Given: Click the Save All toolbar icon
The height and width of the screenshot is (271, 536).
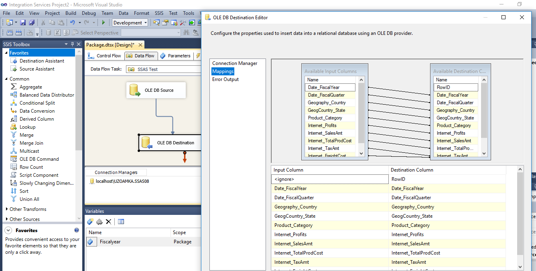Looking at the screenshot, I should coord(32,23).
